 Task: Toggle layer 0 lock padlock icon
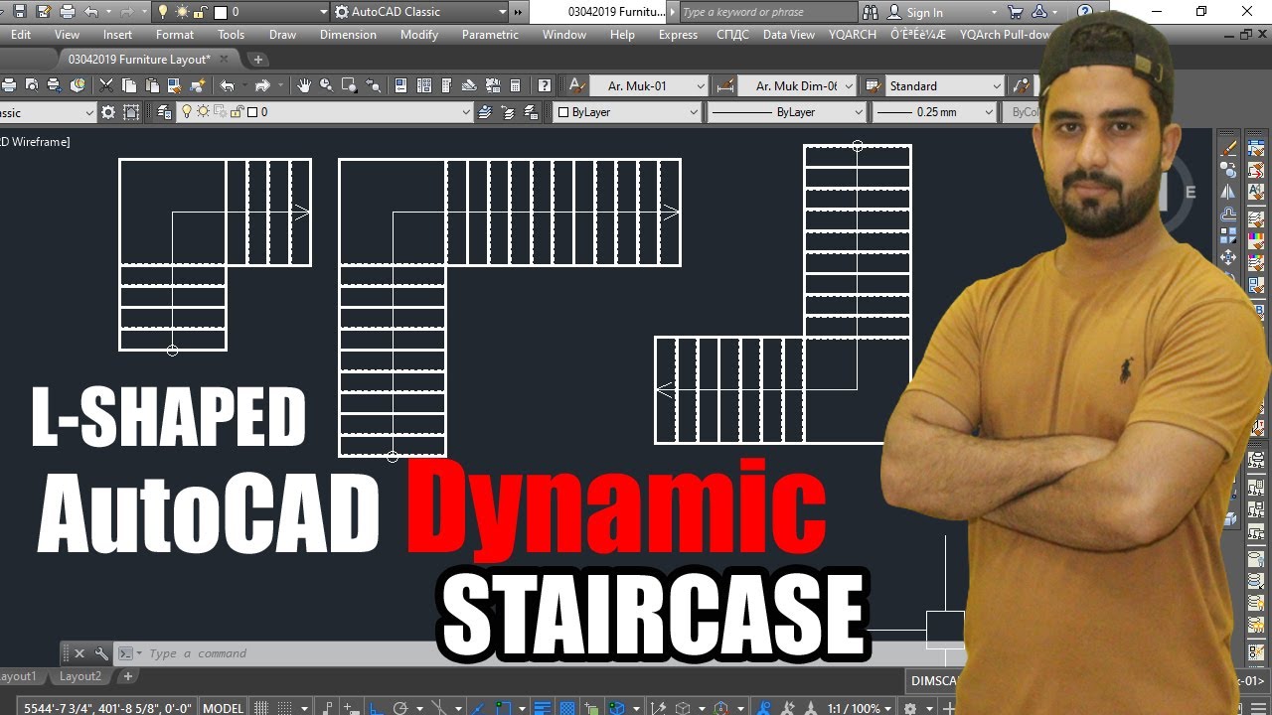(238, 112)
